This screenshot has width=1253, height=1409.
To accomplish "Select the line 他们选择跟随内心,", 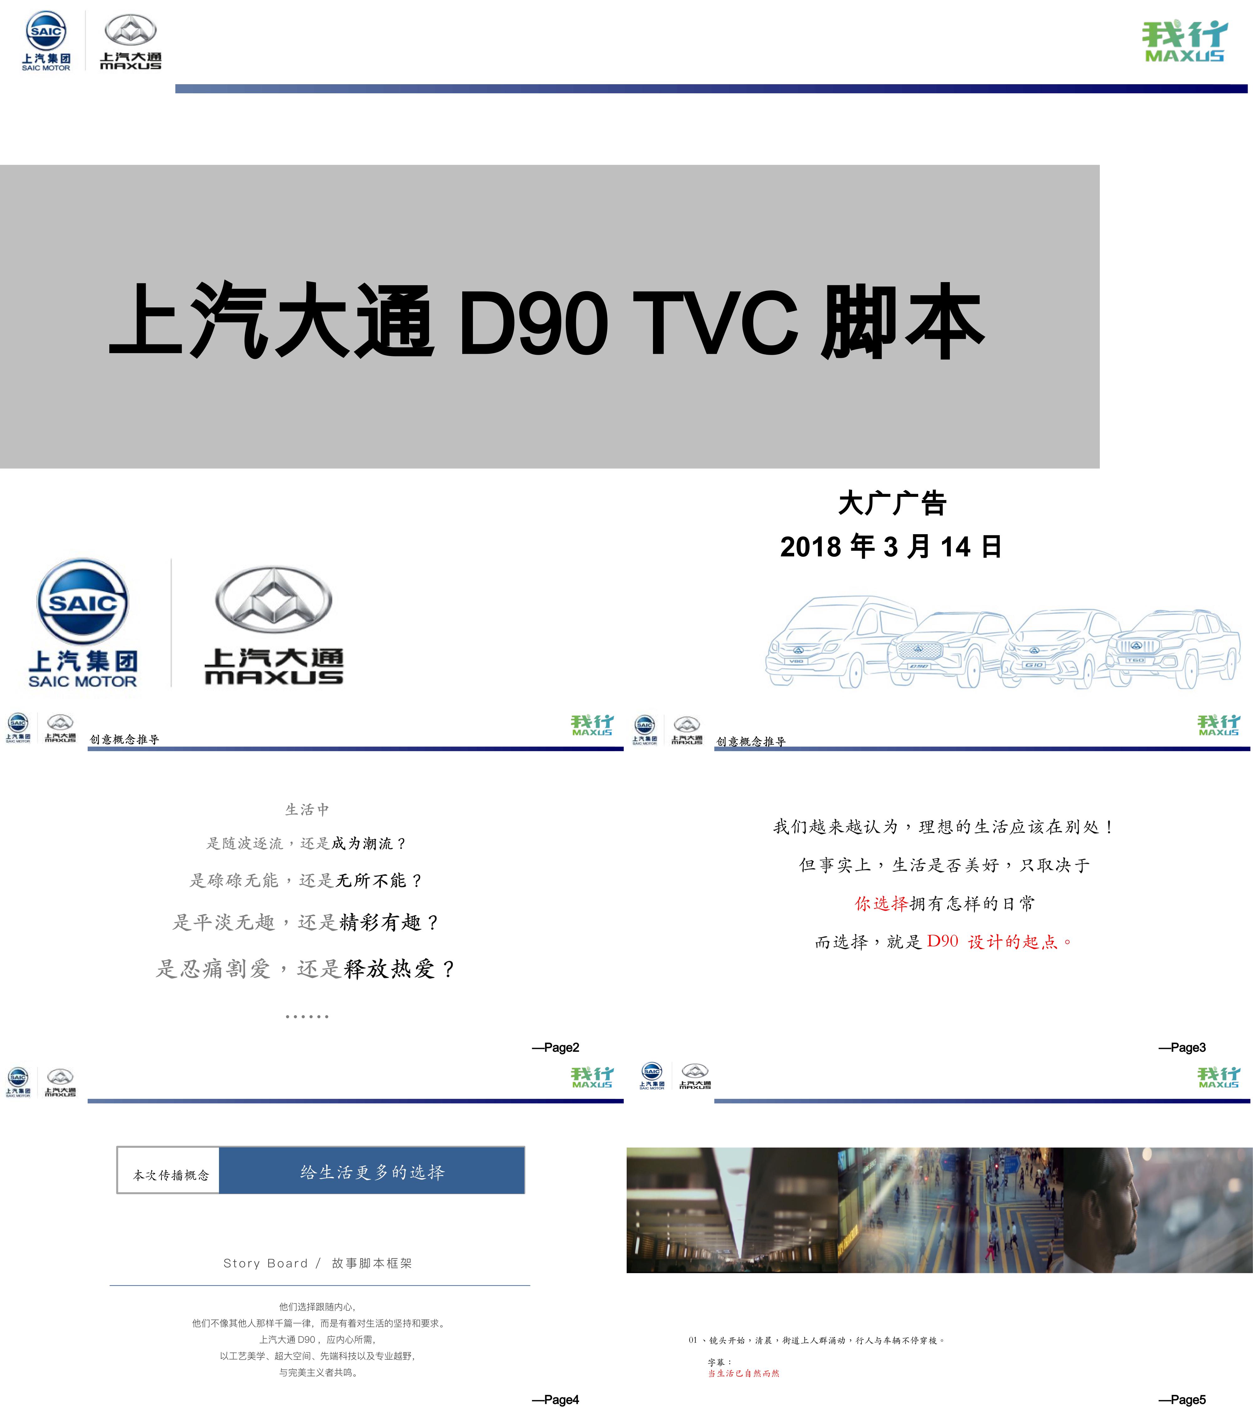I will [318, 1306].
